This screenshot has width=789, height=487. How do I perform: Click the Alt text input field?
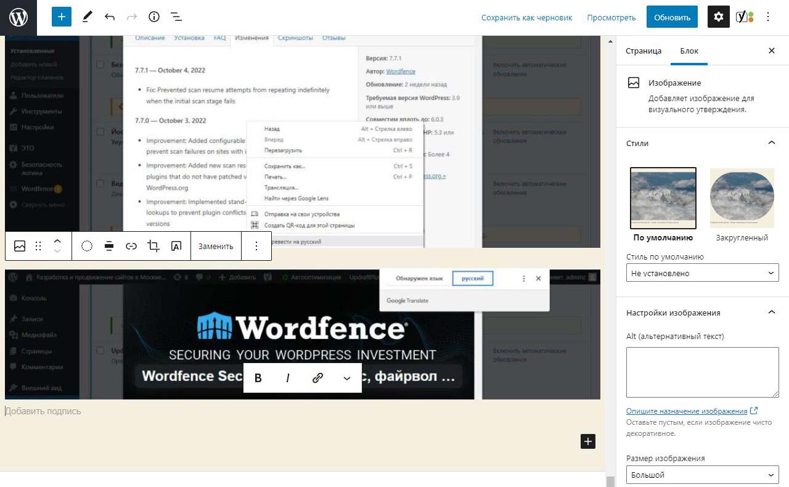702,372
